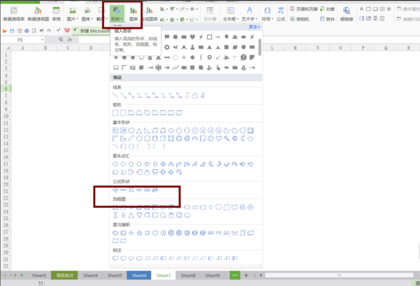Open the TextBox (文本框) dropdown
This screenshot has height=286, width=420.
click(230, 14)
